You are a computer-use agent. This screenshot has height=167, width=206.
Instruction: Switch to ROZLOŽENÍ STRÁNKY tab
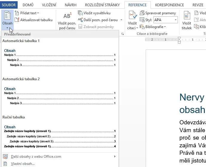pyautogui.click(x=102, y=5)
